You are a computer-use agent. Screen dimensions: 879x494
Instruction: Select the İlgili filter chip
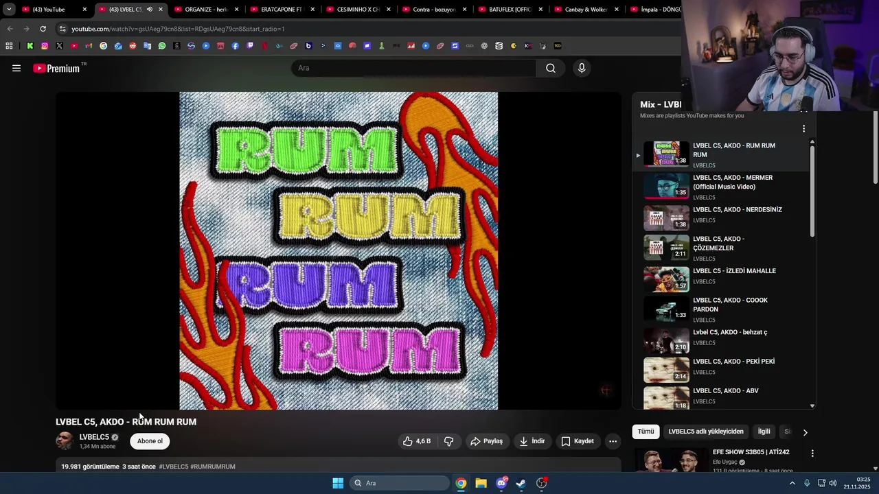764,432
